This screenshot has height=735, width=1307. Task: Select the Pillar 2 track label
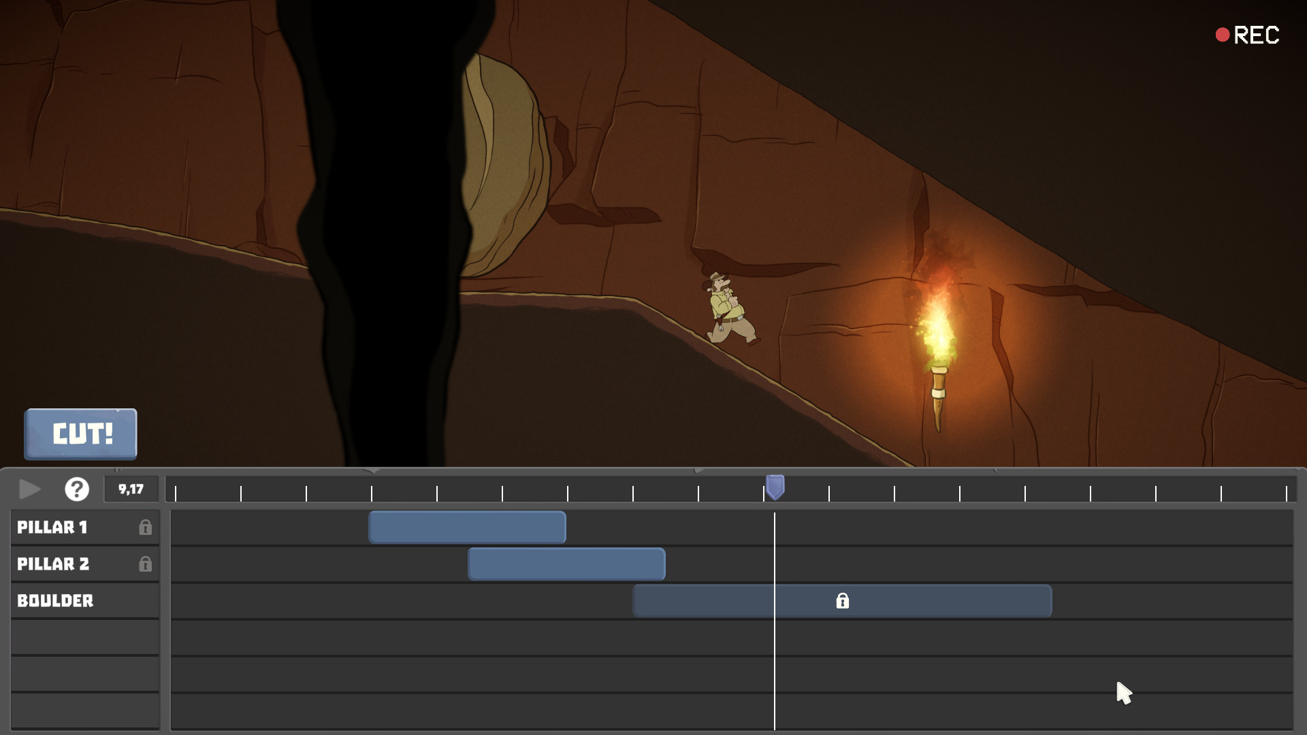coord(53,564)
